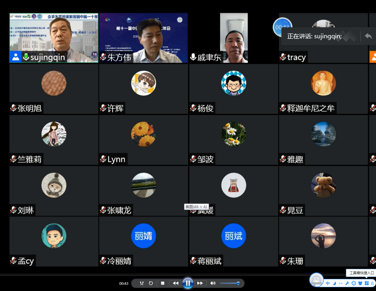Adjust the volume slider handle
The height and width of the screenshot is (291, 376).
238,283
